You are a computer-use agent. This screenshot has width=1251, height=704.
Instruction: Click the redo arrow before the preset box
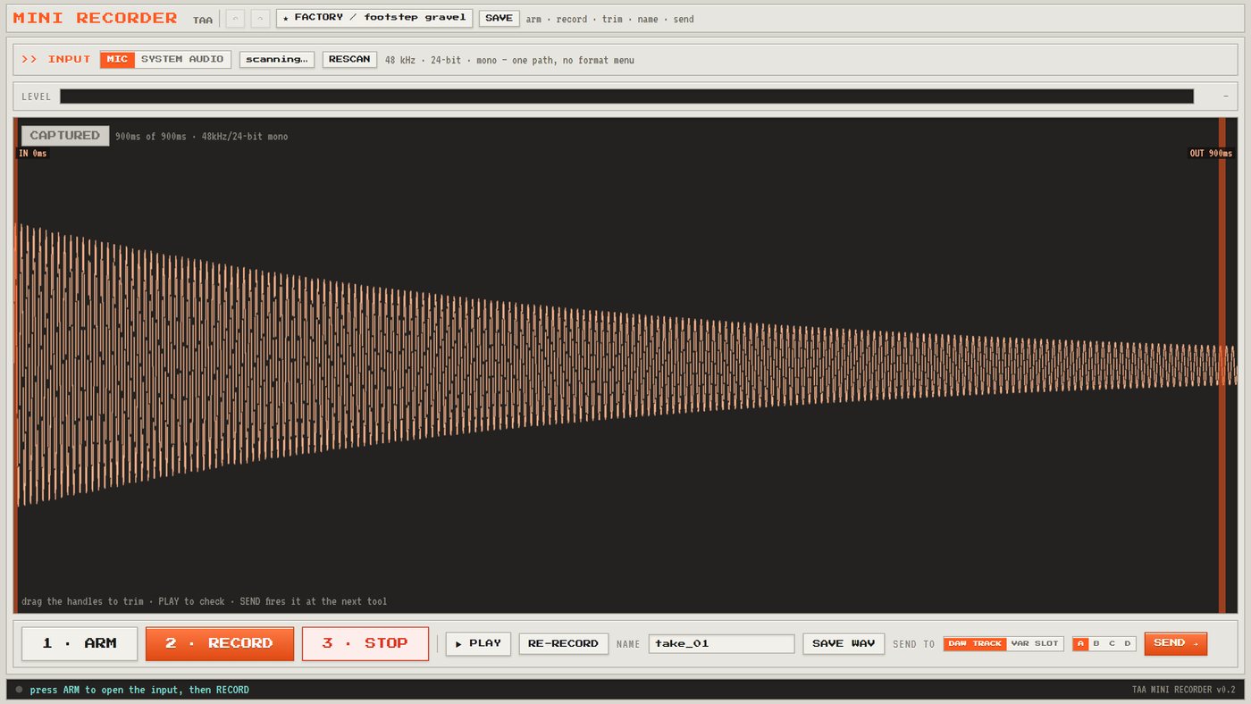[x=260, y=19]
